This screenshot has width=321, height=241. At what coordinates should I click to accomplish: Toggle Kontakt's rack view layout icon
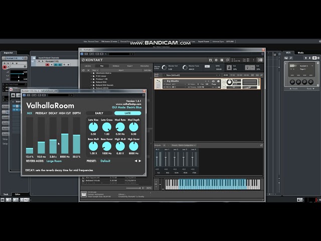222,60
